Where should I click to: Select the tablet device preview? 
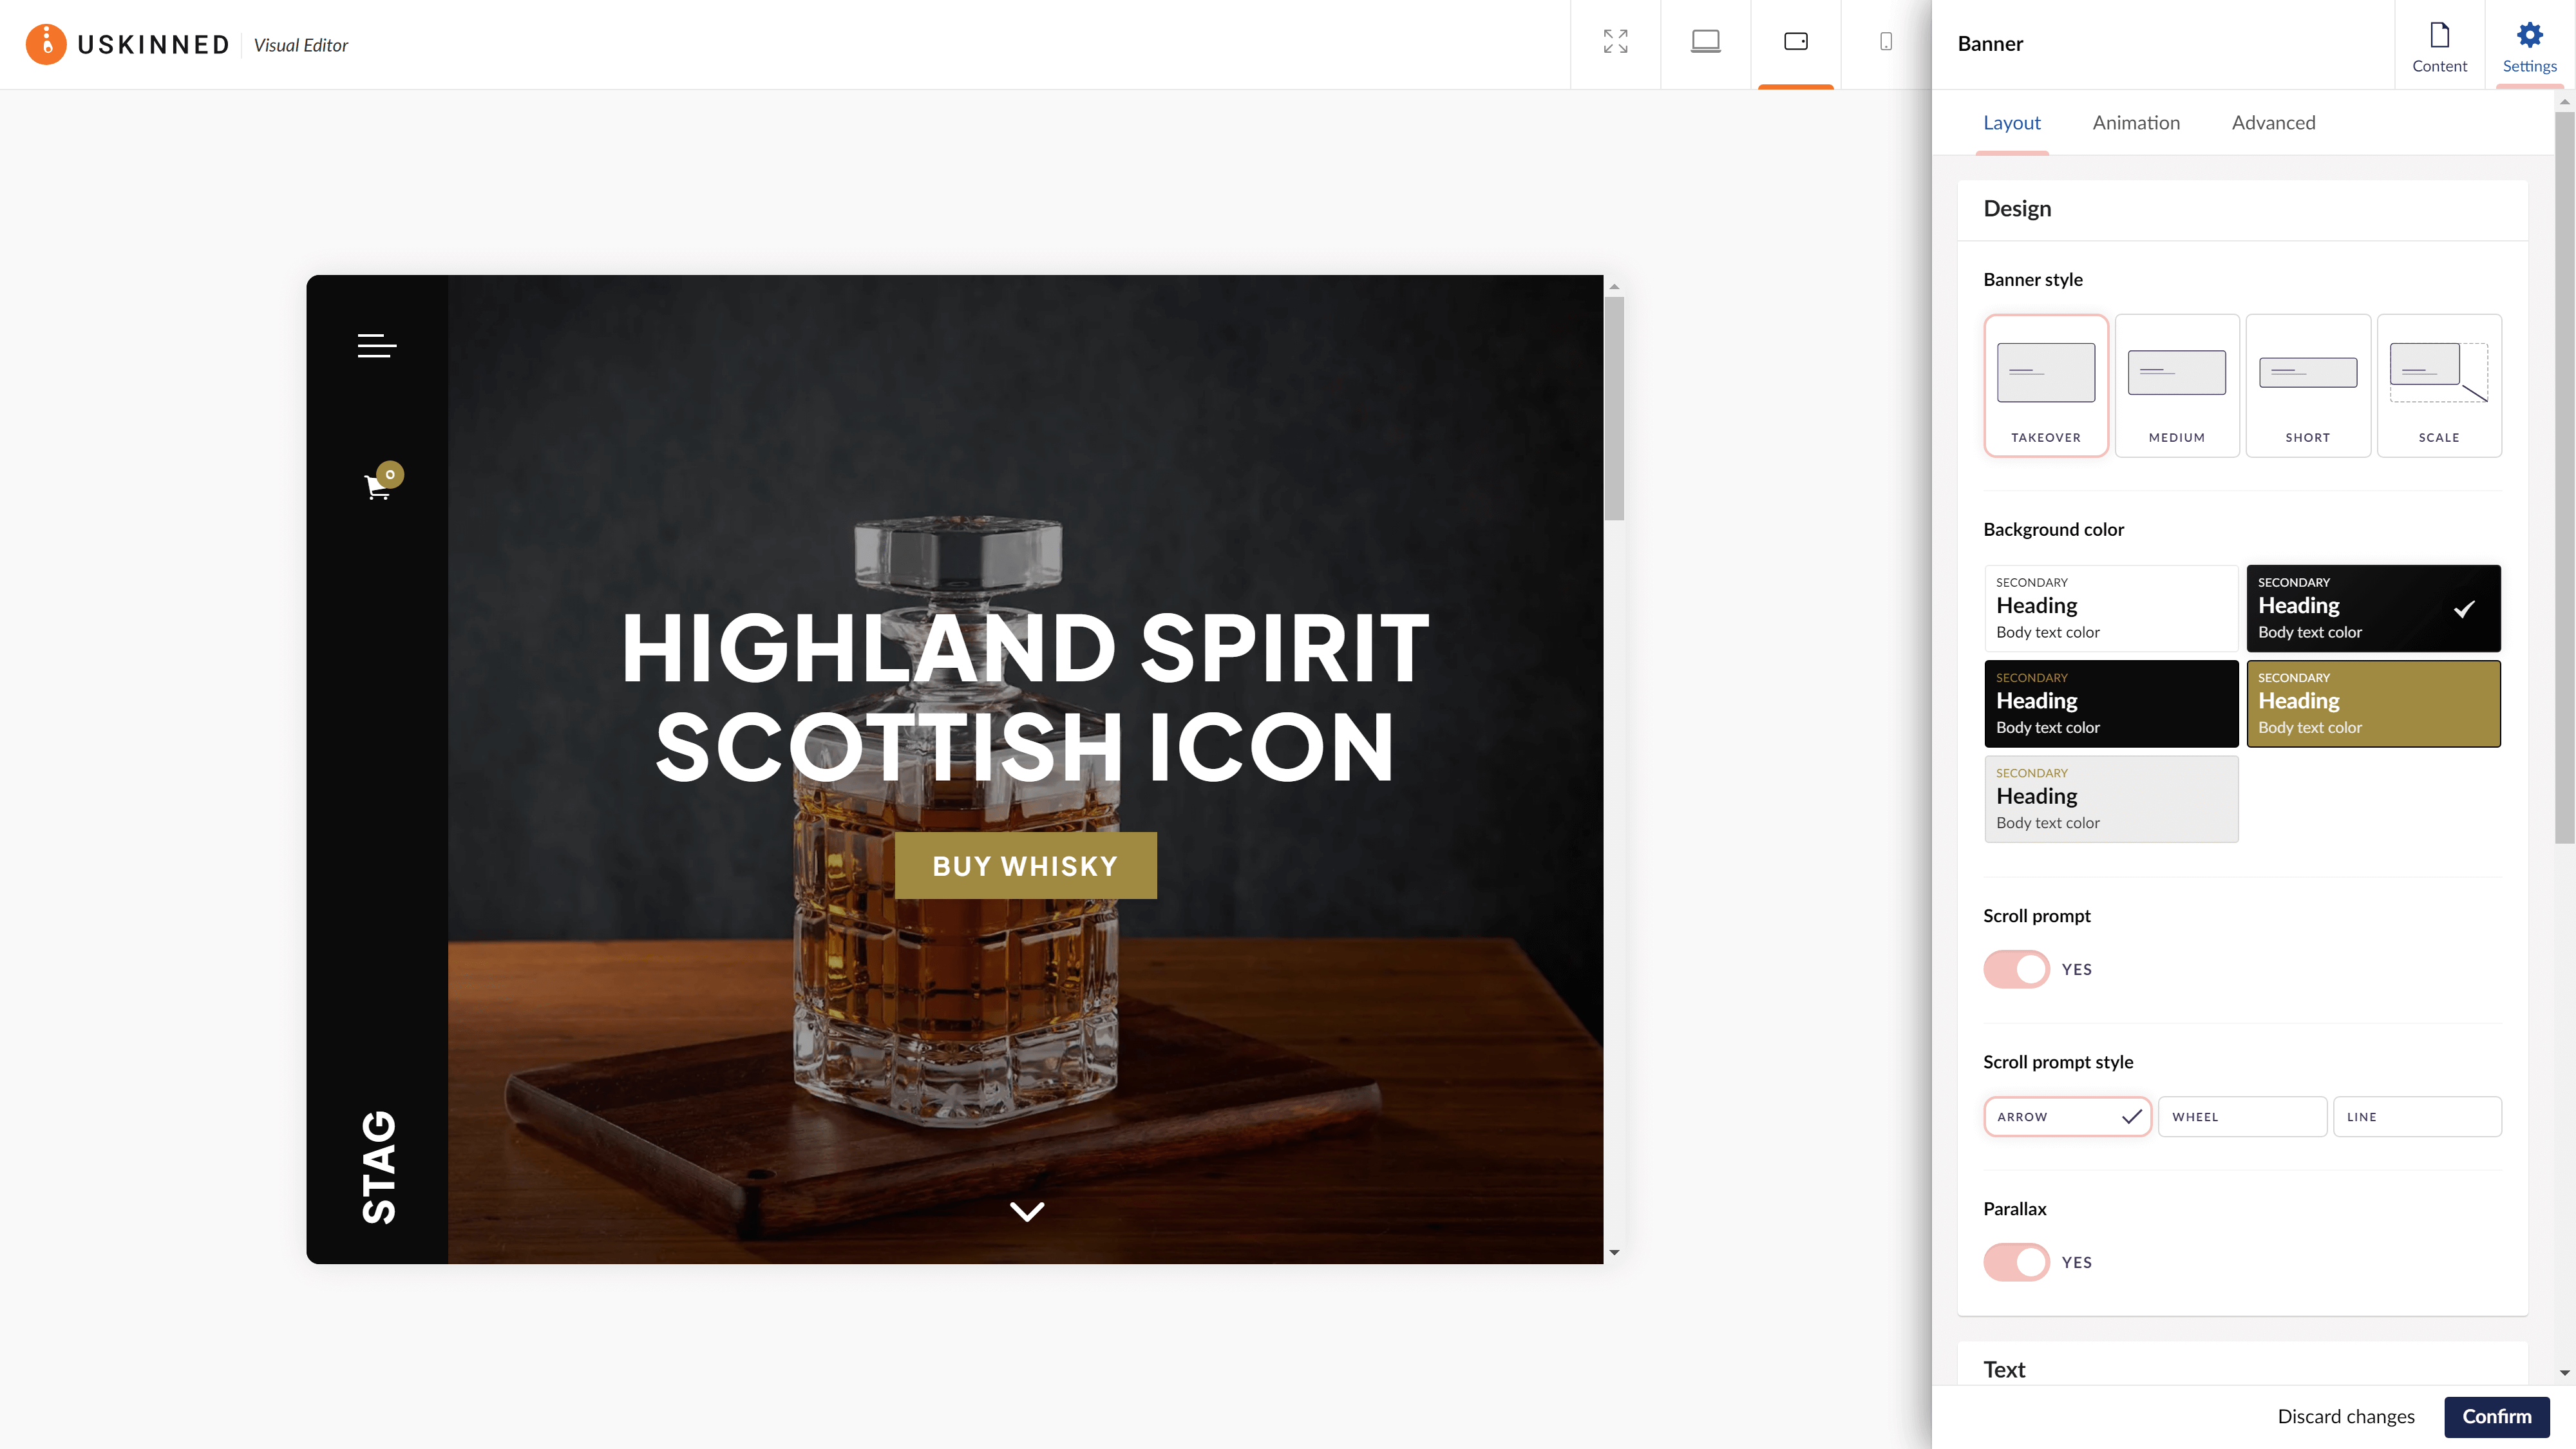click(x=1795, y=42)
